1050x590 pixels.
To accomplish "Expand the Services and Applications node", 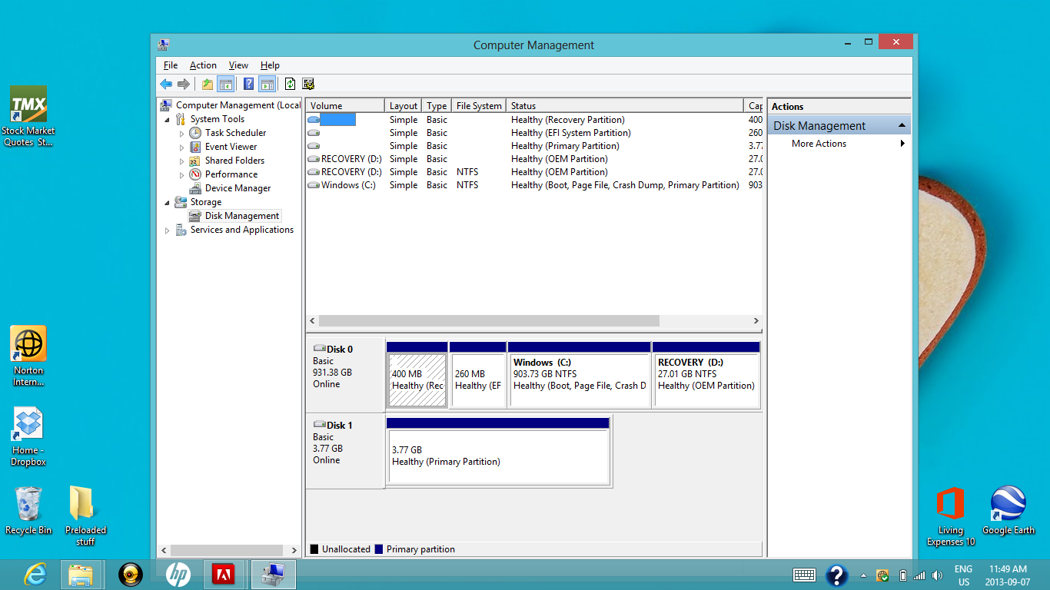I will [167, 230].
